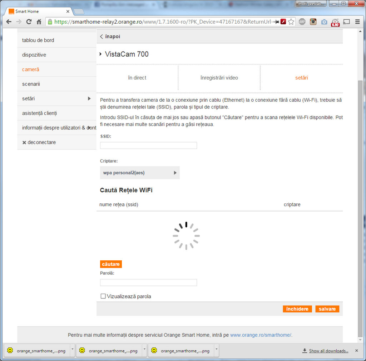Screen dimensions: 366x361
Task: Select cameră in the sidebar
Action: click(x=57, y=69)
